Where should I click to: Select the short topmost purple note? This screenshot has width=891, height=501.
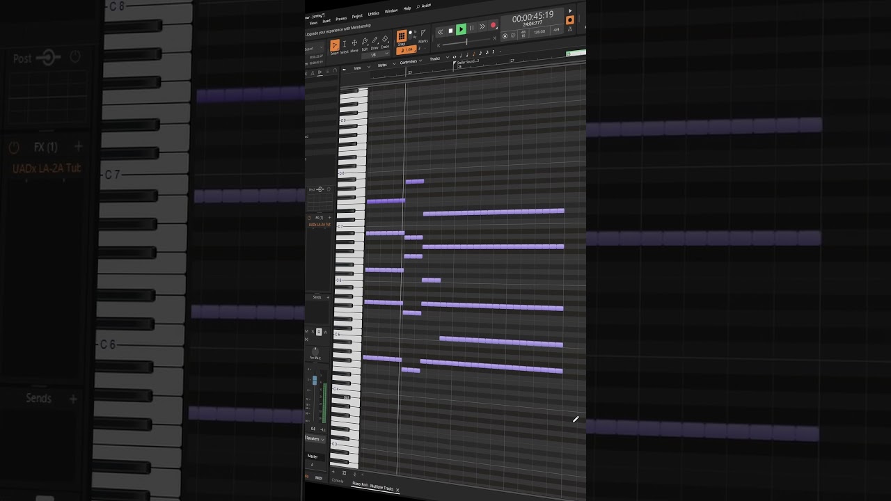click(415, 182)
